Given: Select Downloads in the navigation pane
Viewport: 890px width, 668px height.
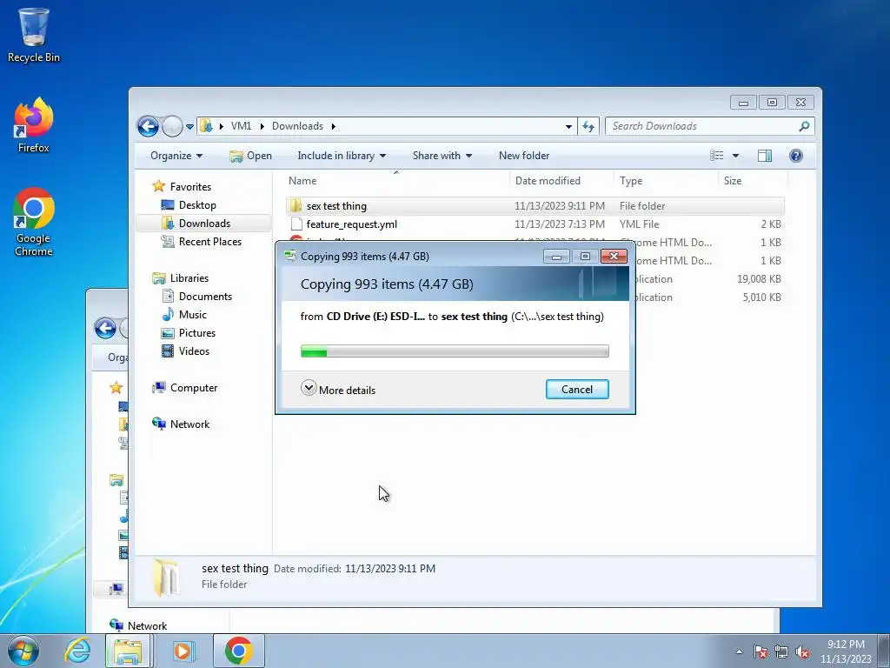Looking at the screenshot, I should pos(204,224).
